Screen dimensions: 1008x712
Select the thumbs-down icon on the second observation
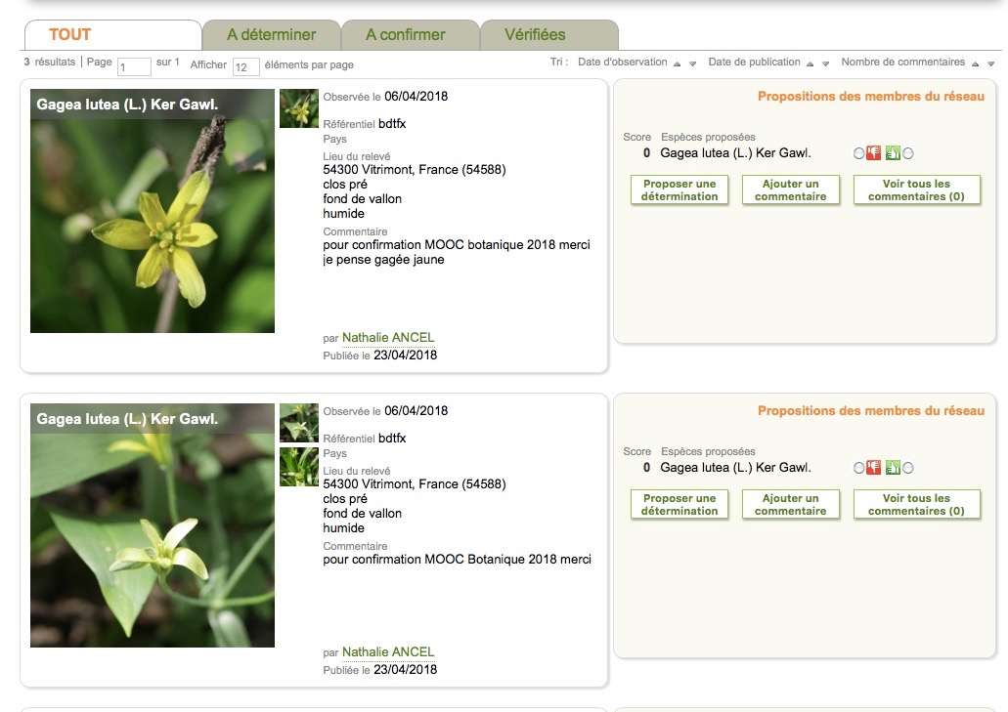pos(873,467)
